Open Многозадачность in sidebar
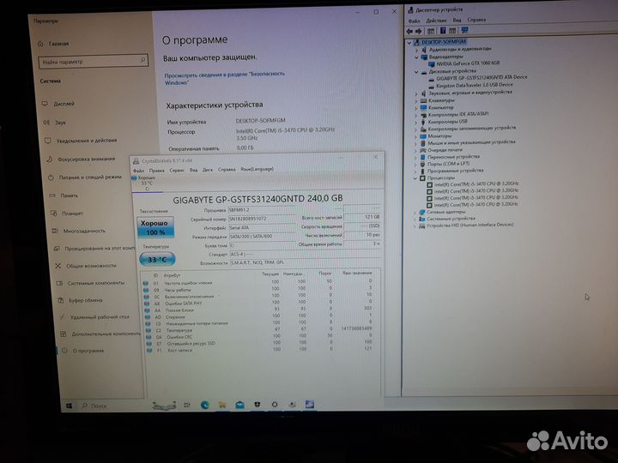This screenshot has width=618, height=463. [x=79, y=231]
